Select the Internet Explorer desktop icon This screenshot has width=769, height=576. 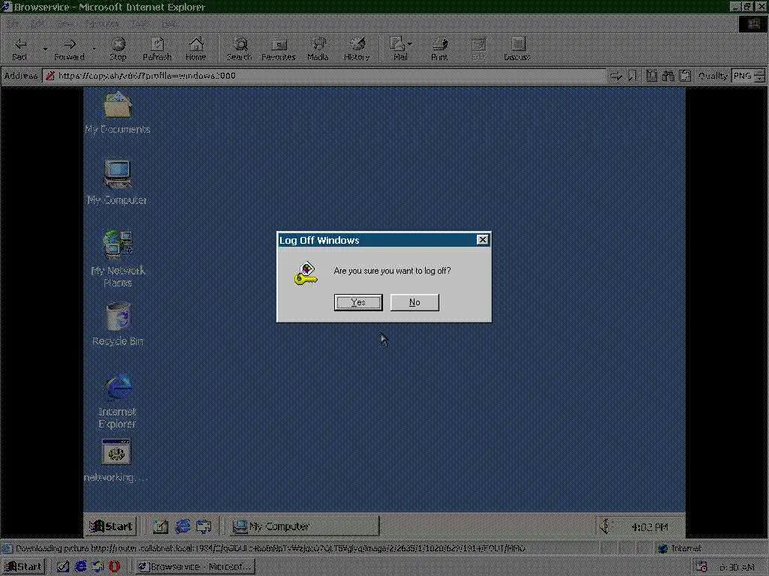[x=117, y=400]
